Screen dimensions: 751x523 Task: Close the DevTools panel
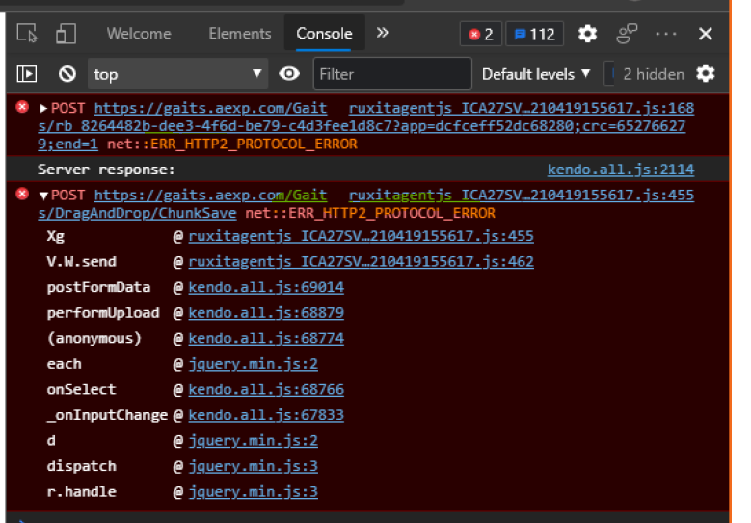pyautogui.click(x=706, y=34)
